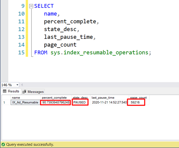Click the green query success checkmark icon
Image resolution: width=179 pixels, height=148 pixels.
(3, 145)
